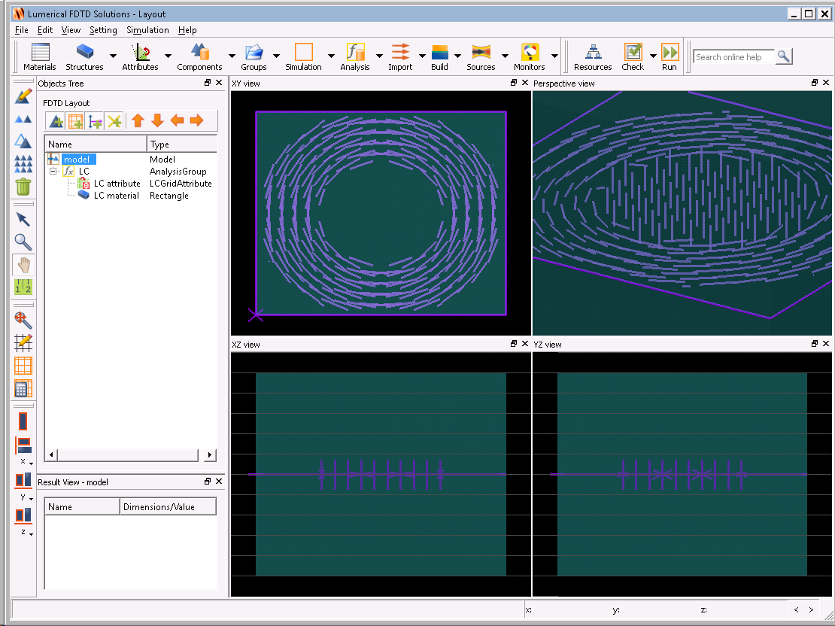
Task: Open the Simulation menu
Action: coord(147,30)
